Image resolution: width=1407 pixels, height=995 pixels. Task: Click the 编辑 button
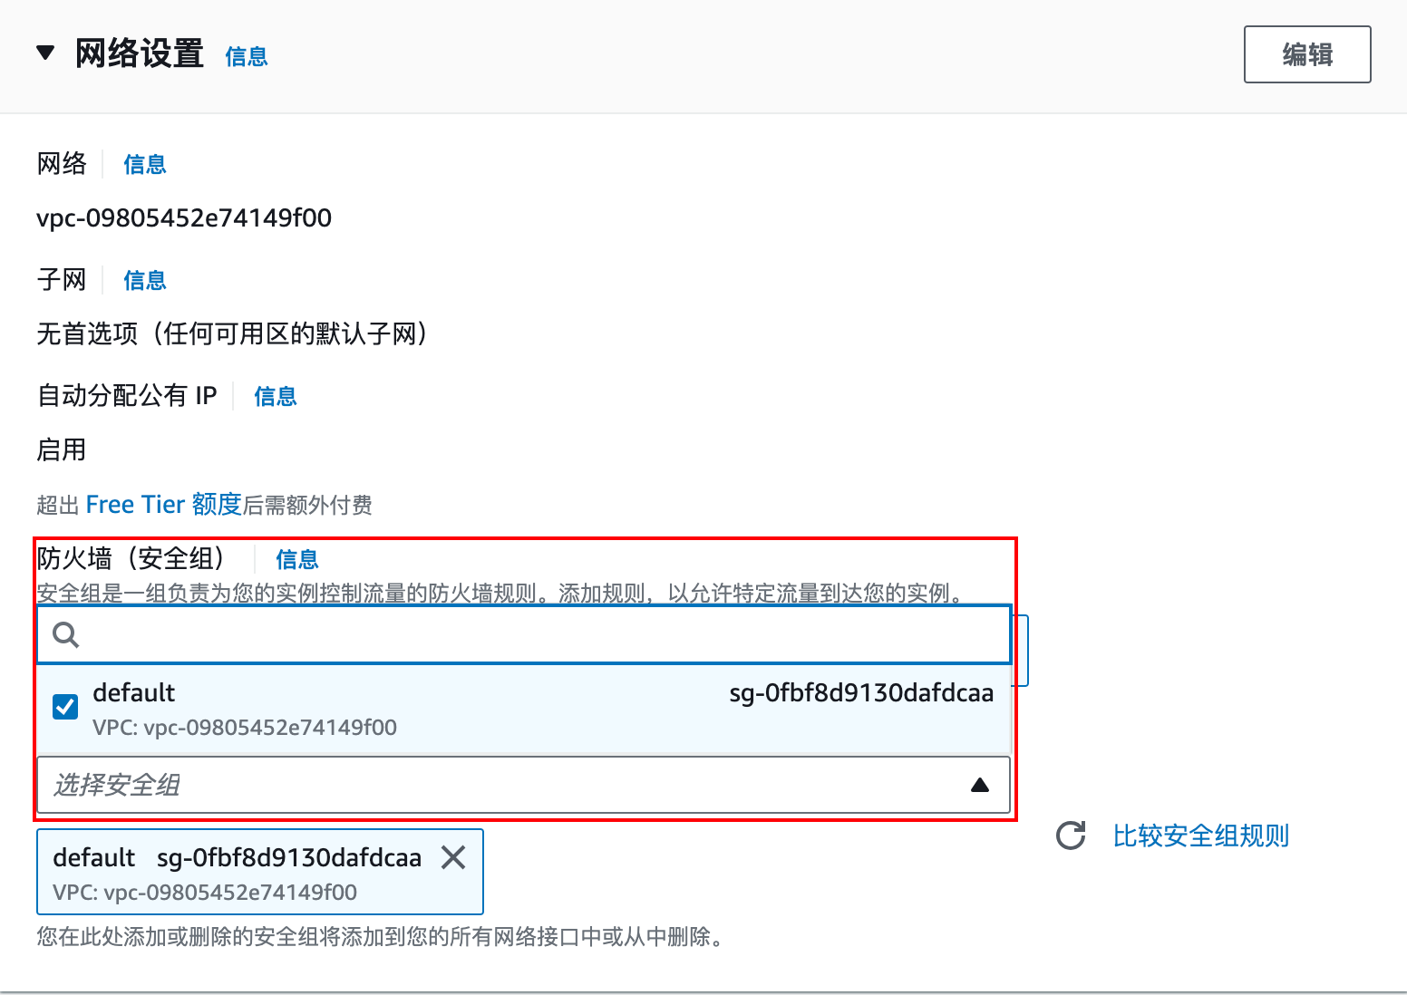(x=1306, y=54)
